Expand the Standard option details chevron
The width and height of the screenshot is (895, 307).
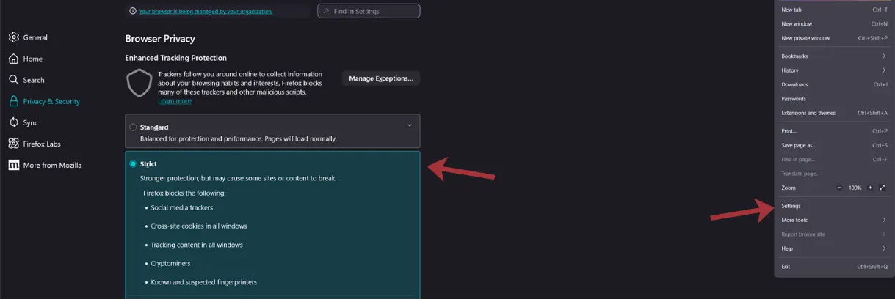(410, 125)
